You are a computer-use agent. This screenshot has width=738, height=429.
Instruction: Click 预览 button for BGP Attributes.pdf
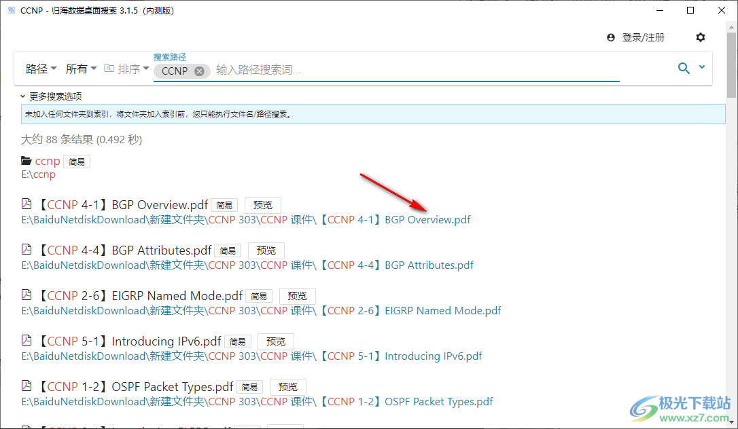click(266, 251)
